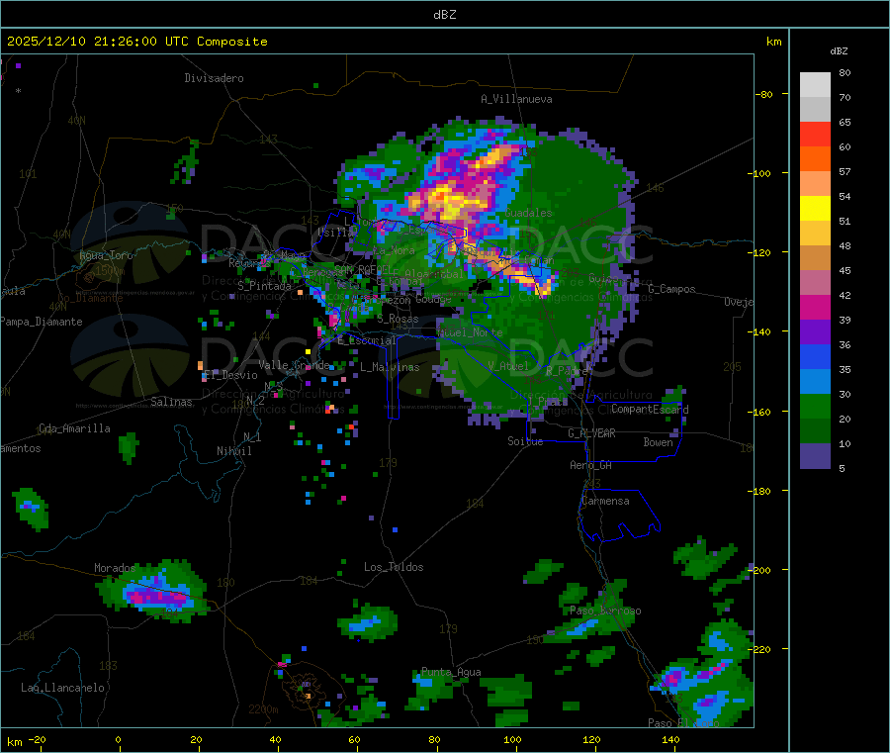Screen dimensions: 890x753
Task: Click the 'Cda_Amarilla' map label
Action: point(74,428)
